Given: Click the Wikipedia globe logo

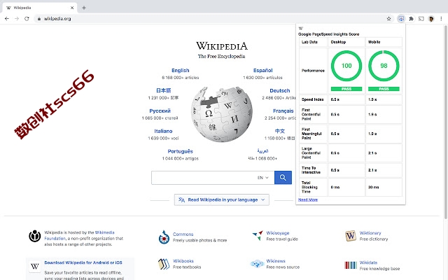Looking at the screenshot, I should pyautogui.click(x=222, y=114).
